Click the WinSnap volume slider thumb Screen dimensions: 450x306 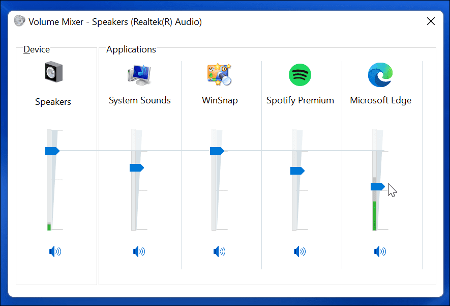point(217,151)
